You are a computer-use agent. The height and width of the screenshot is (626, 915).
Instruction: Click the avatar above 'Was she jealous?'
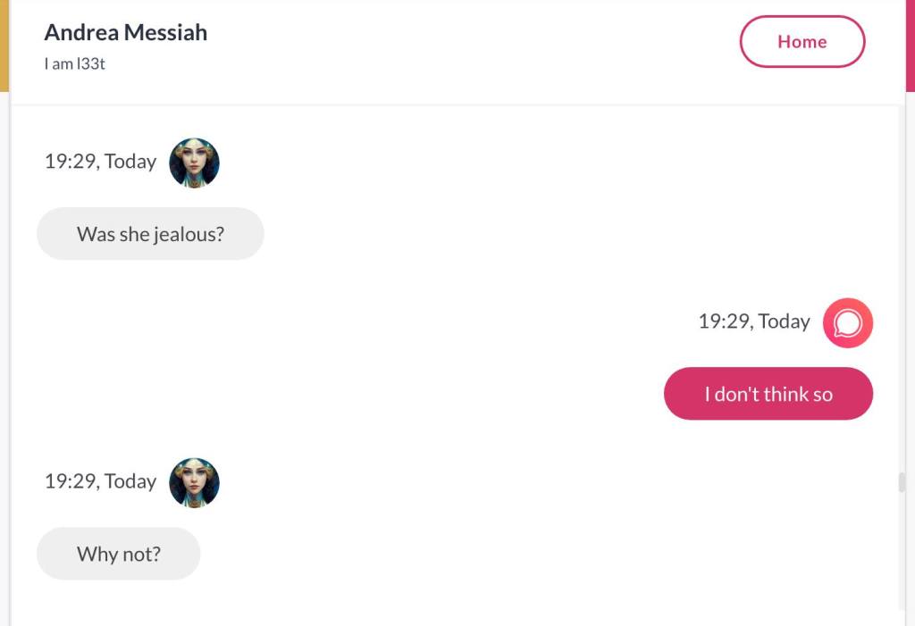[194, 163]
